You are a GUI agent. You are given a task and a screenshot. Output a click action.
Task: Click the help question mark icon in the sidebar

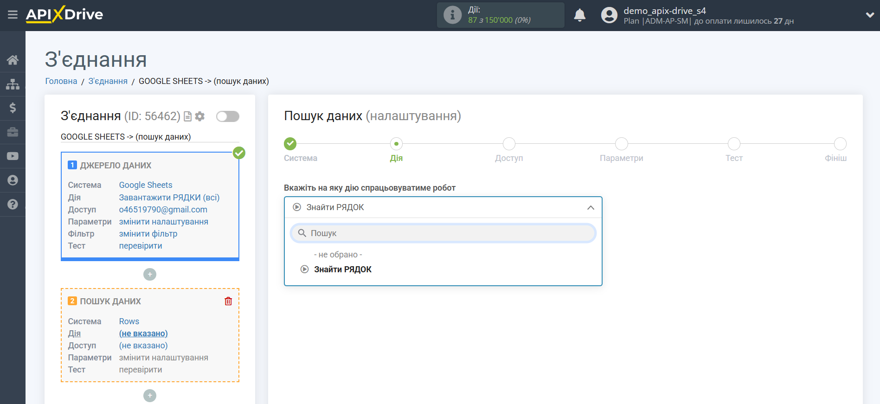tap(13, 205)
